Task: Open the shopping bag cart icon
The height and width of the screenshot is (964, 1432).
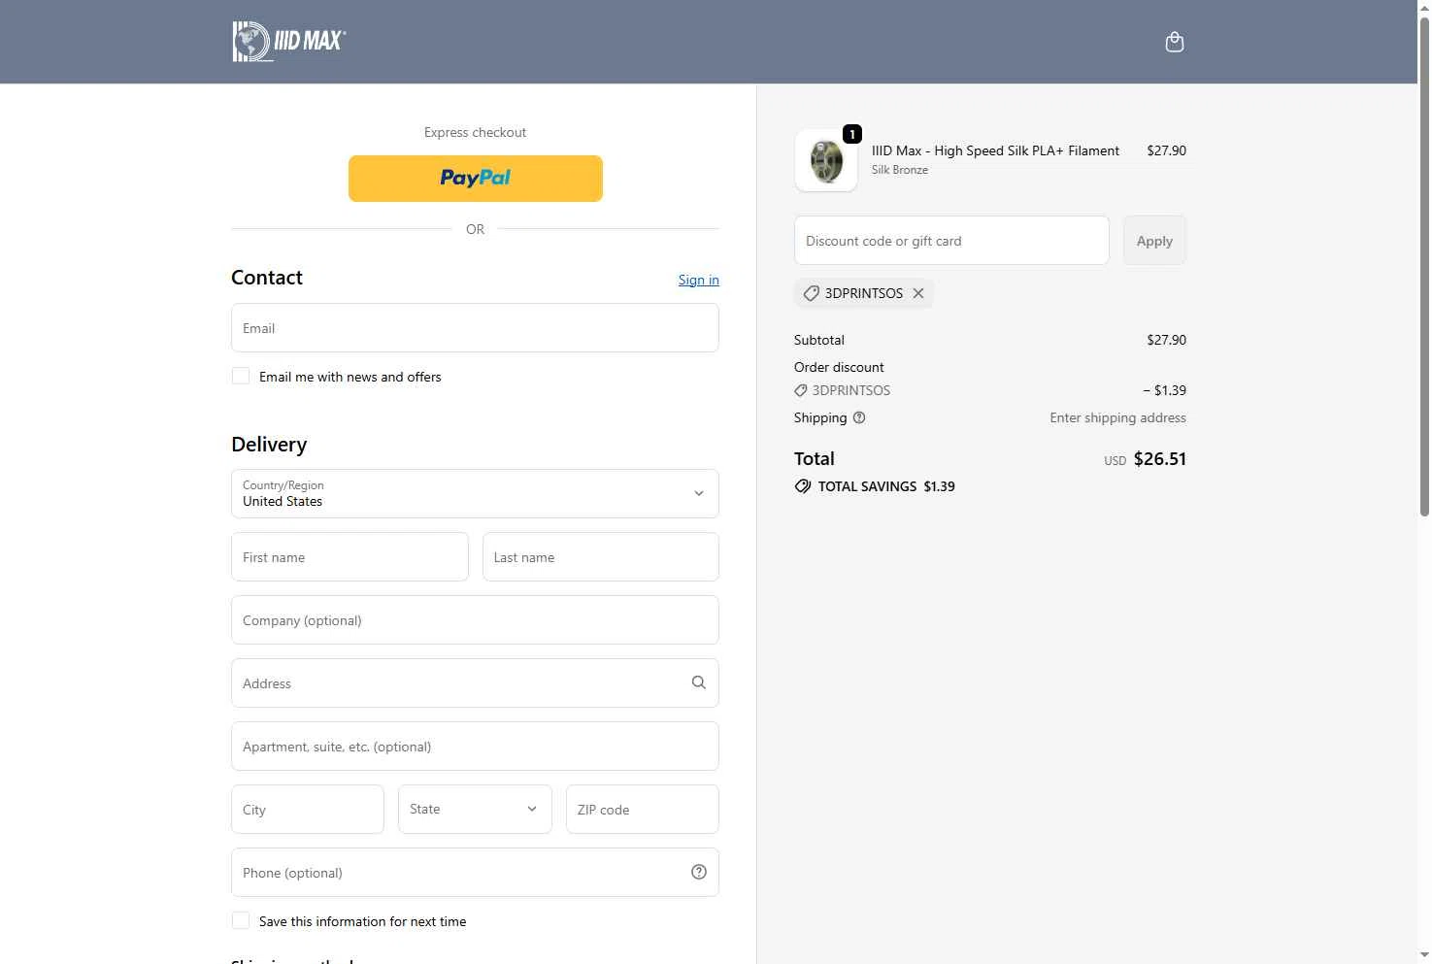Action: pos(1174,42)
